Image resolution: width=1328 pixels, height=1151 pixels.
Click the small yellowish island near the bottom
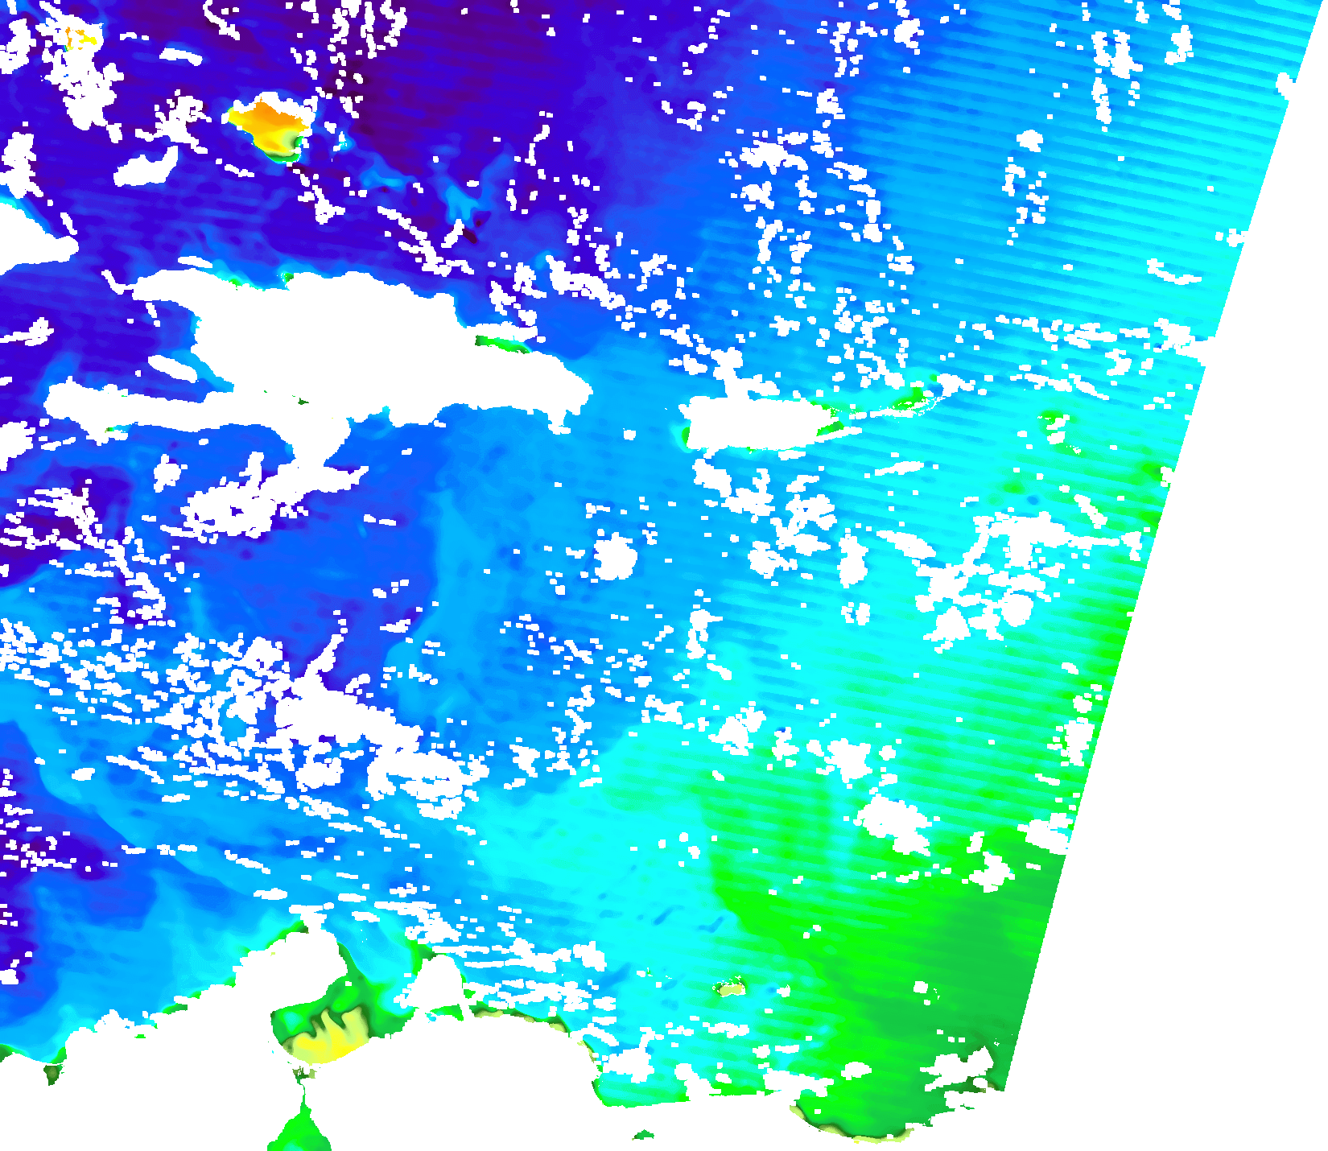(x=731, y=988)
